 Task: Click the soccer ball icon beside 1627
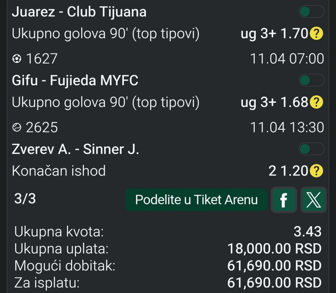tap(16, 59)
